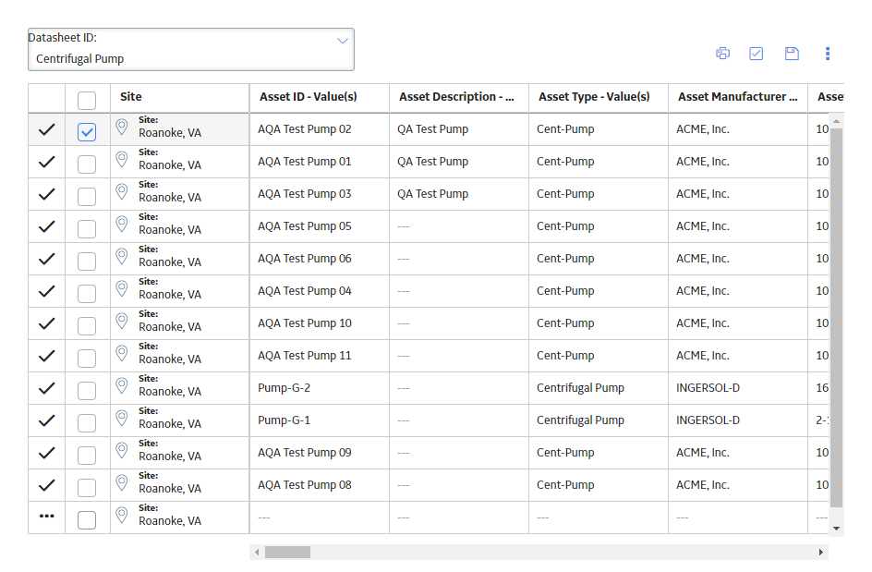Click the horizontal scrollbar left arrow
Screen dimensions: 872x572
coord(257,552)
